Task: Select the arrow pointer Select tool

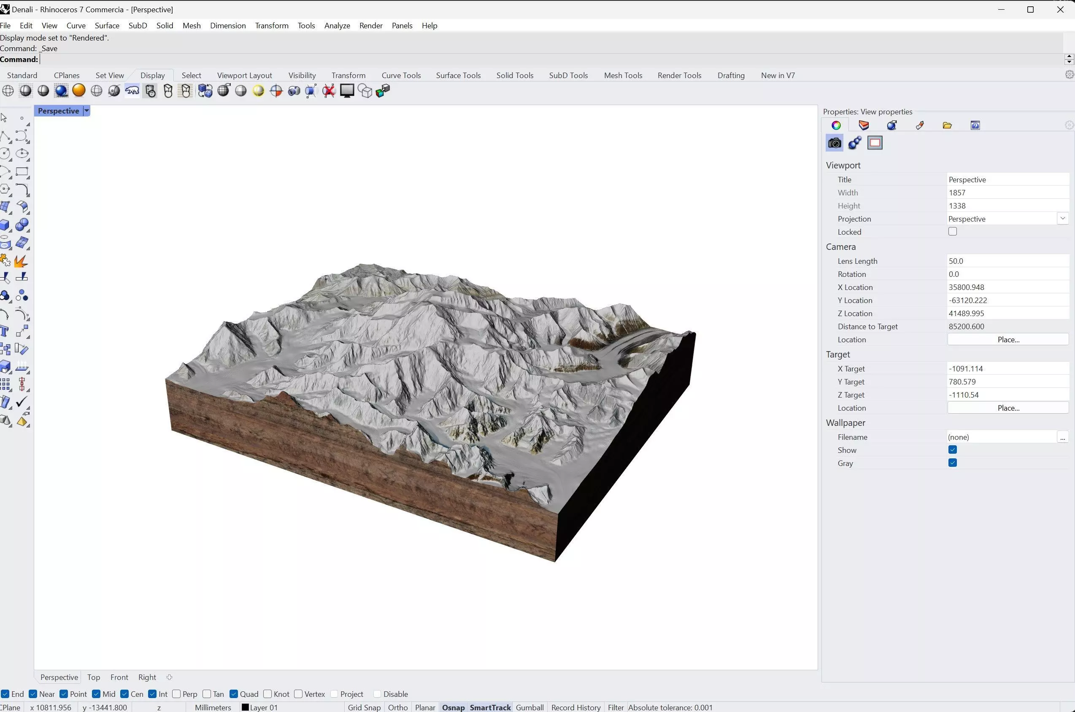Action: pyautogui.click(x=4, y=118)
